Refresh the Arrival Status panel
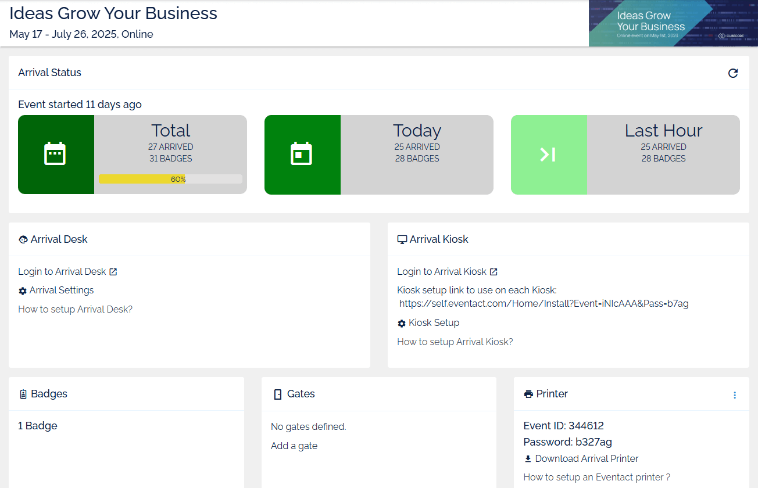This screenshot has width=758, height=488. 732,73
